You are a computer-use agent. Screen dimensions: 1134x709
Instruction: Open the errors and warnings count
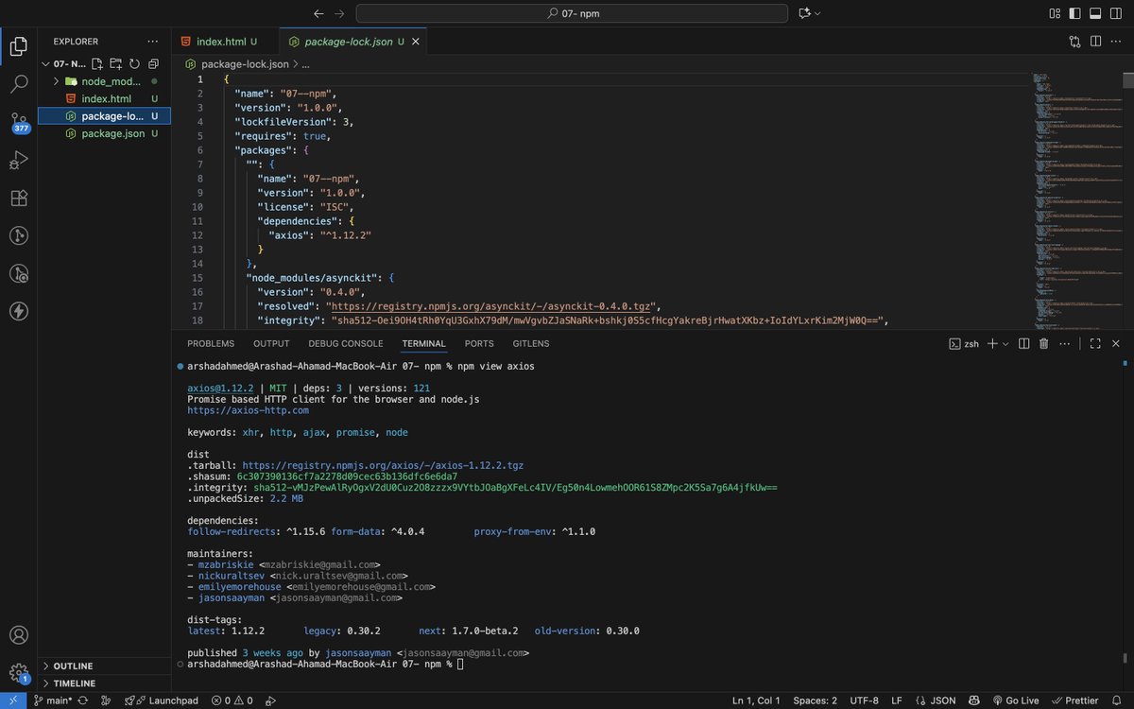click(232, 700)
